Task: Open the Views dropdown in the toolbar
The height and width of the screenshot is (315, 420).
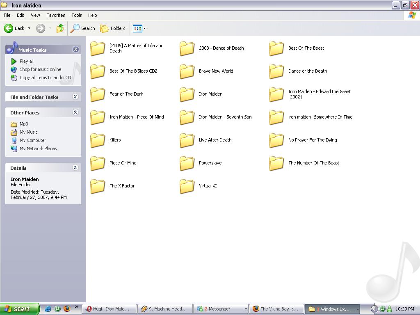Action: click(x=139, y=28)
